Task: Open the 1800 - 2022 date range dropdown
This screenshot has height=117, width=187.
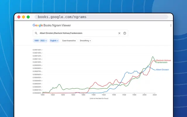Action: 40,41
